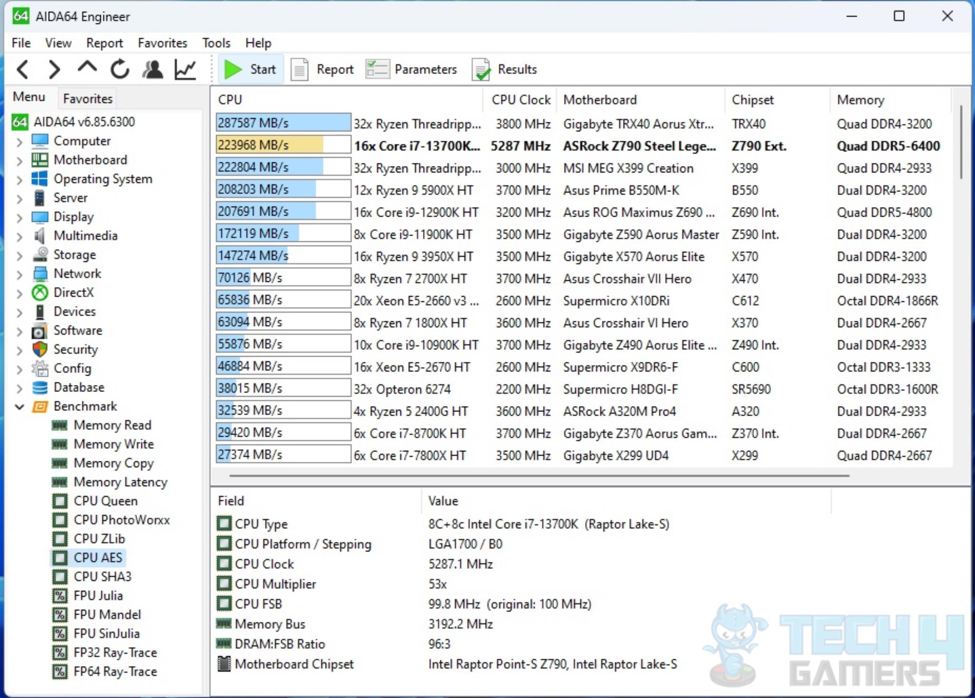Viewport: 975px width, 698px height.
Task: Switch to the Menu tab
Action: point(29,97)
